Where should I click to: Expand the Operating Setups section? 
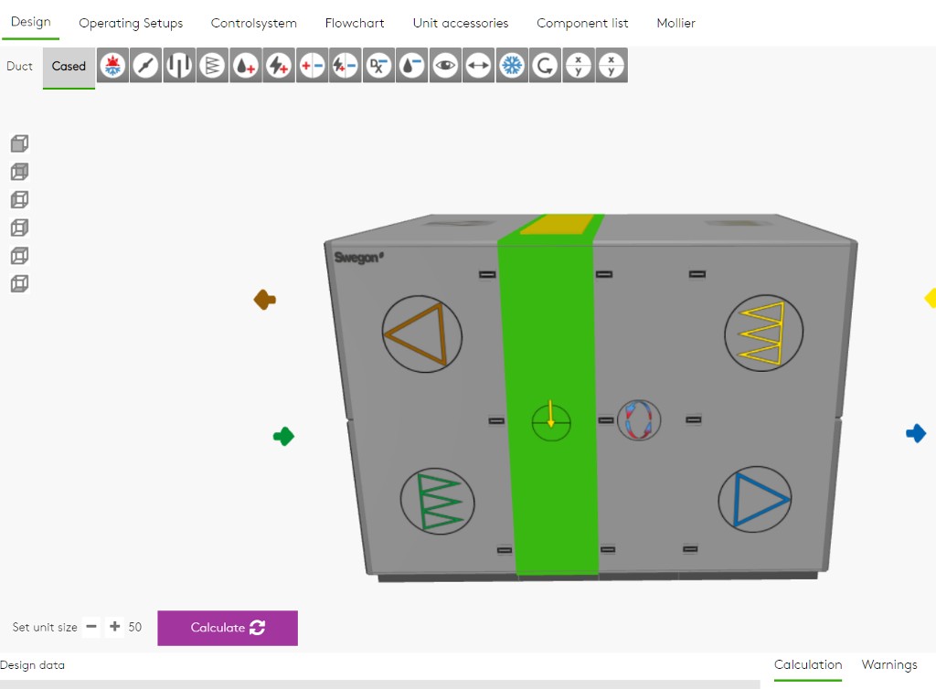pos(131,23)
